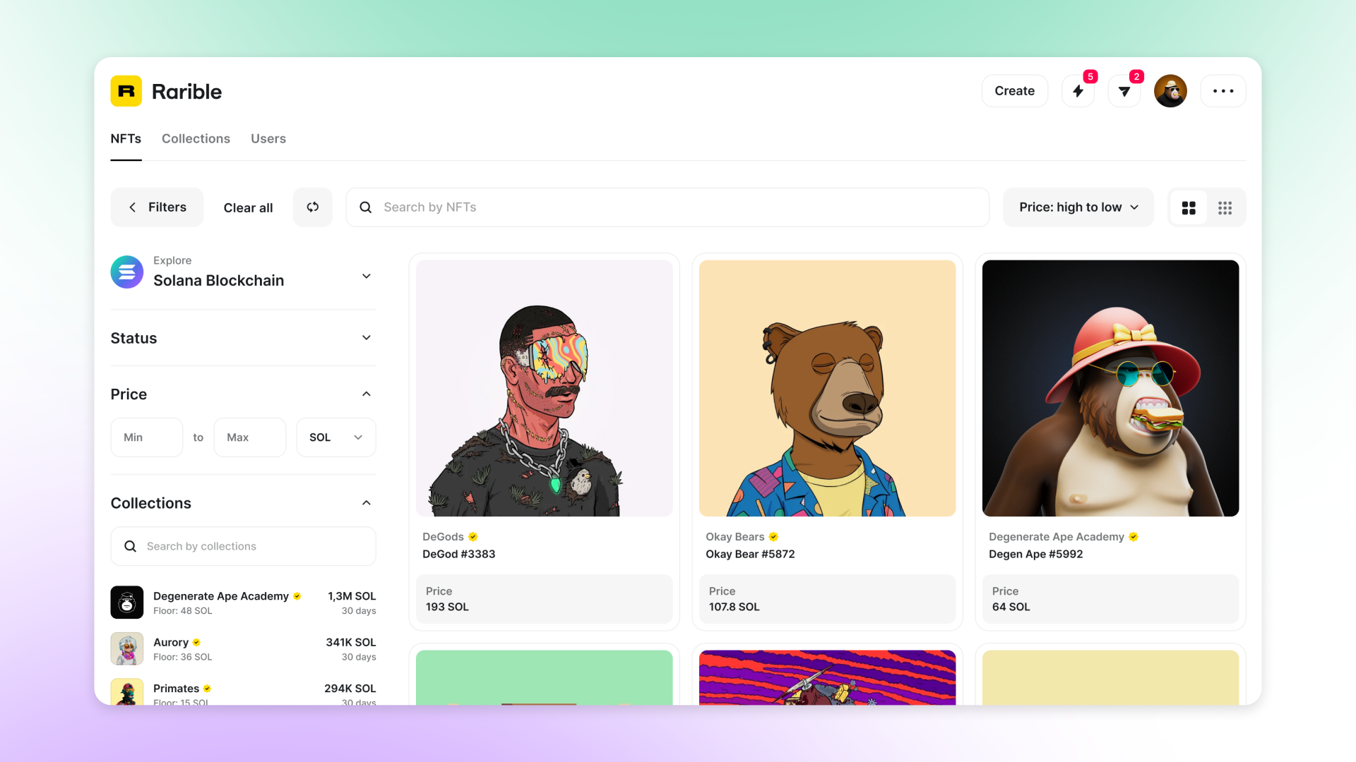Viewport: 1356px width, 762px height.
Task: Open the user profile avatar
Action: [x=1170, y=91]
